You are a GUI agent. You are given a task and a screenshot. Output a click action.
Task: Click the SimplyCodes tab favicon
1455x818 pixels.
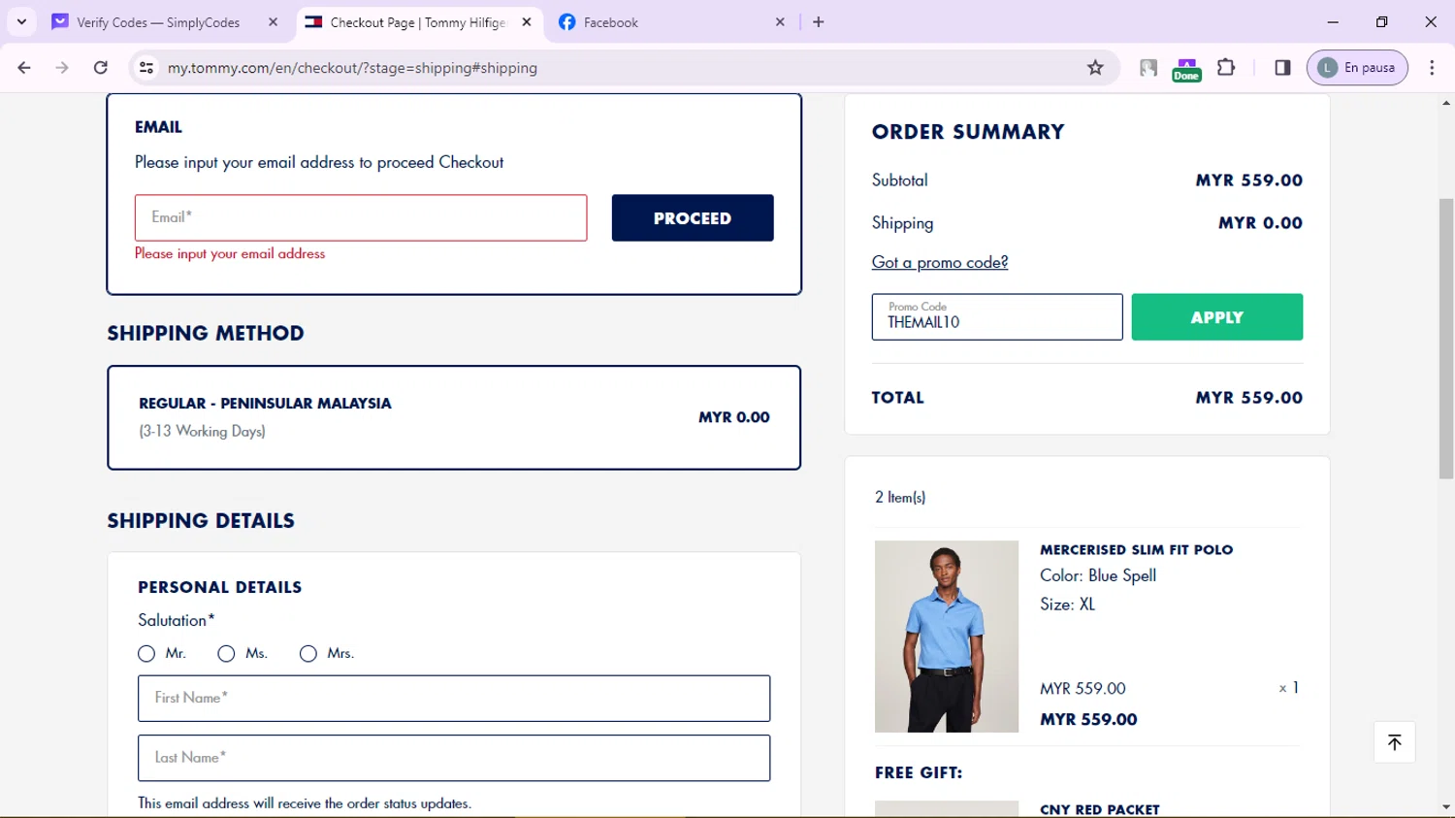click(60, 21)
